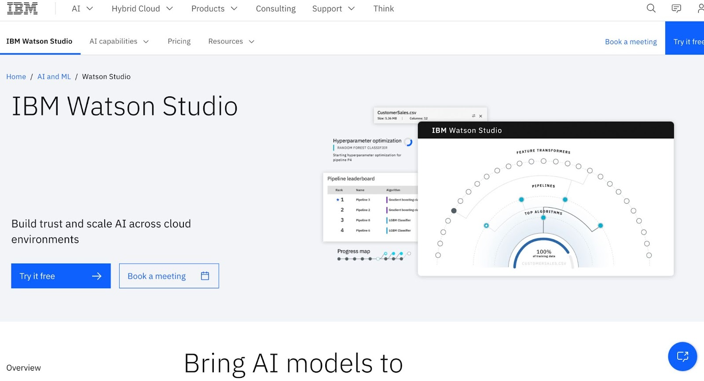Click Overview in side navigation

[x=23, y=368]
